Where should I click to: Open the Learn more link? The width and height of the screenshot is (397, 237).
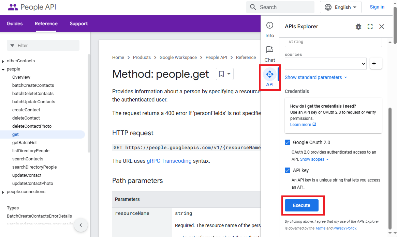click(x=303, y=125)
